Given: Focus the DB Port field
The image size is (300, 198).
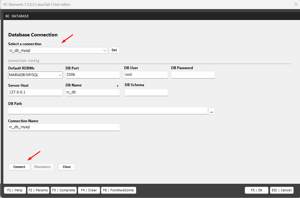Looking at the screenshot, I should click(x=93, y=75).
